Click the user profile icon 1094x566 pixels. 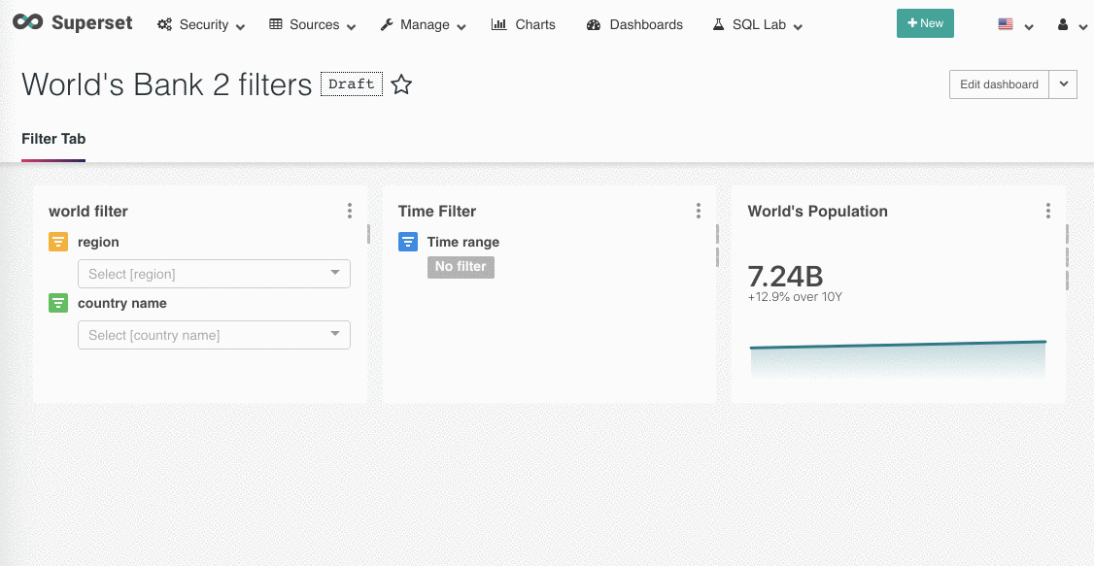pos(1063,24)
